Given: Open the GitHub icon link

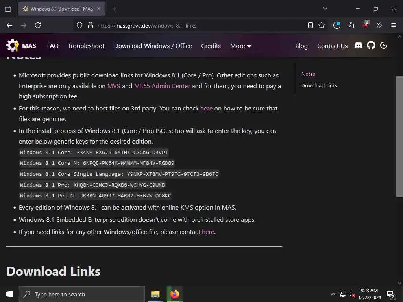Looking at the screenshot, I should click(x=371, y=46).
